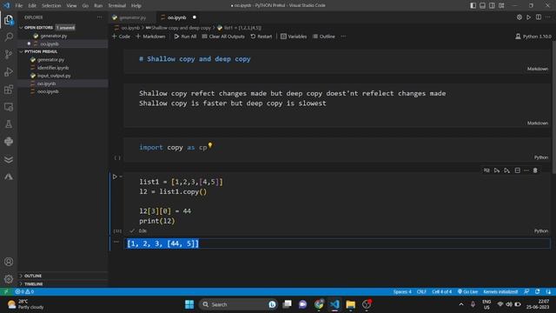Toggle secondary side bar layout button
The image size is (556, 313).
point(492,5)
